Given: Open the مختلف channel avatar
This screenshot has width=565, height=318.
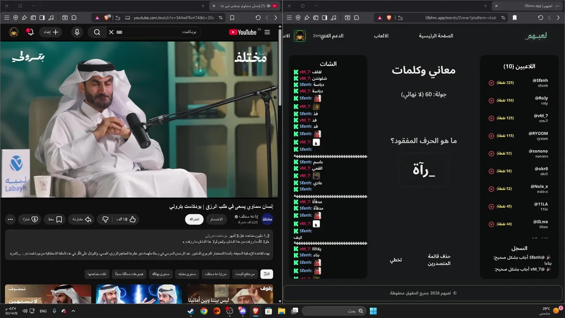Looking at the screenshot, I should 267,219.
